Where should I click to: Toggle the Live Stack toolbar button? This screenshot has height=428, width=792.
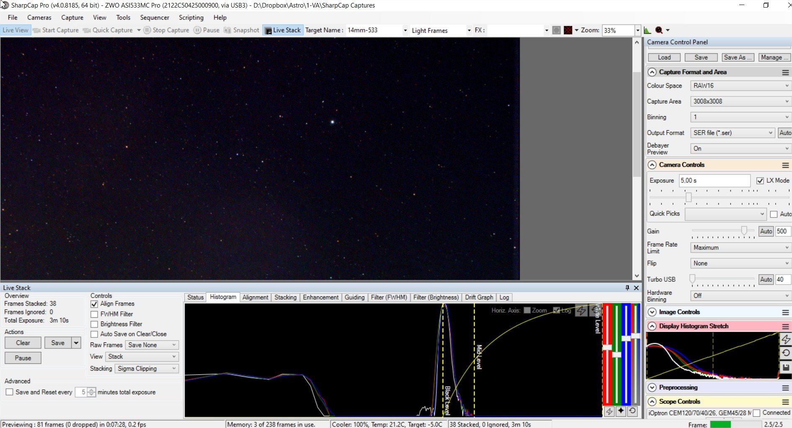tap(283, 30)
